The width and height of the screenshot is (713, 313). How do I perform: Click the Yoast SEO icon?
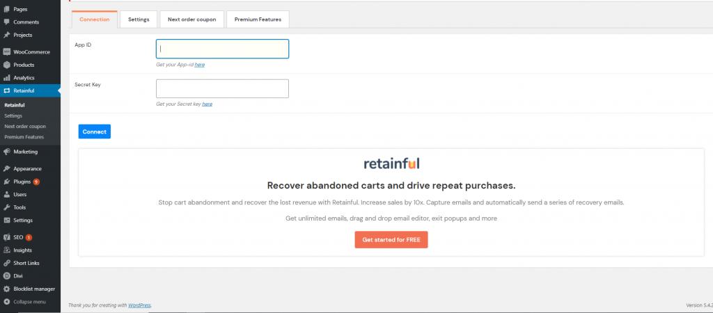pos(6,237)
